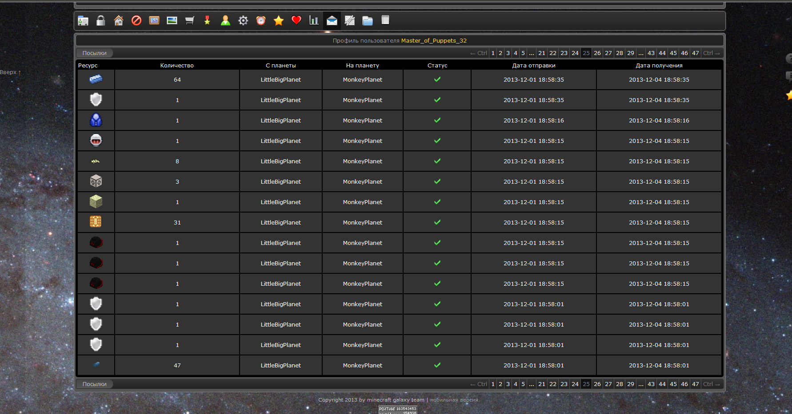Go to page 26 in top pagination
This screenshot has height=414, width=792.
click(597, 53)
